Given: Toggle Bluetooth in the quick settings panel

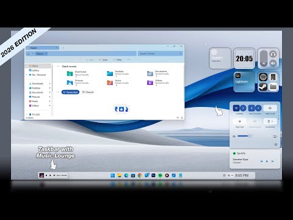Looking at the screenshot, I should coord(251,108).
